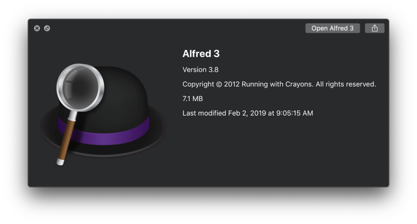Click the Last modified label
Viewport: 417px width, 224px height.
(x=204, y=113)
